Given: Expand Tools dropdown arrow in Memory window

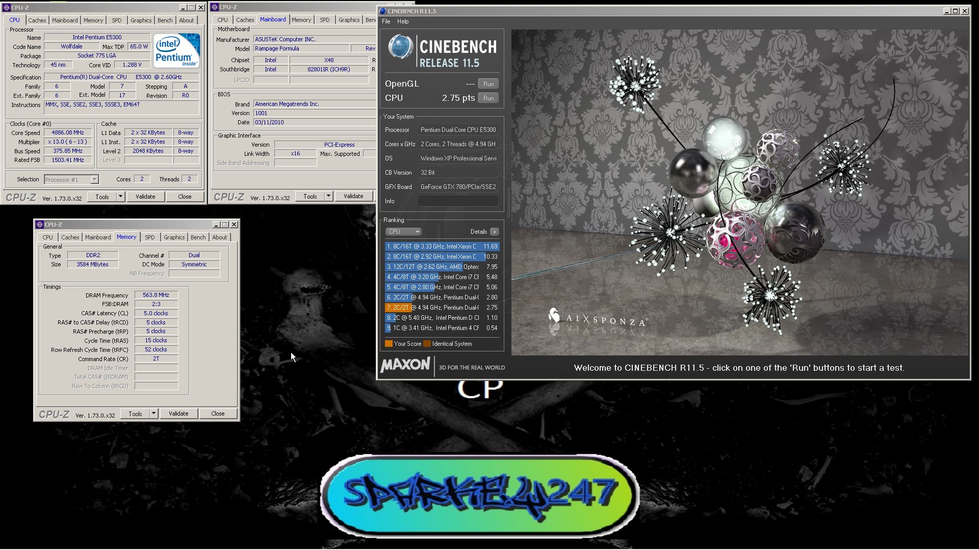Looking at the screenshot, I should point(153,414).
